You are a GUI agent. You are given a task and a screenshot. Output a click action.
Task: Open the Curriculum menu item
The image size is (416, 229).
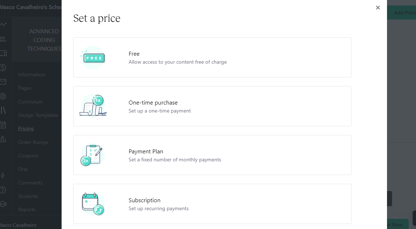[30, 102]
